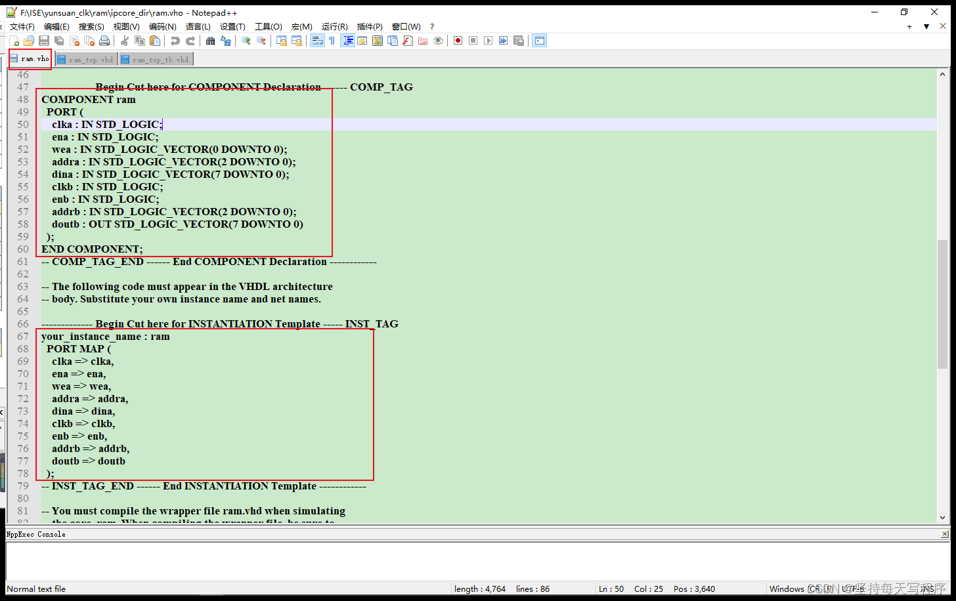Click the Undo arrow icon

(175, 41)
